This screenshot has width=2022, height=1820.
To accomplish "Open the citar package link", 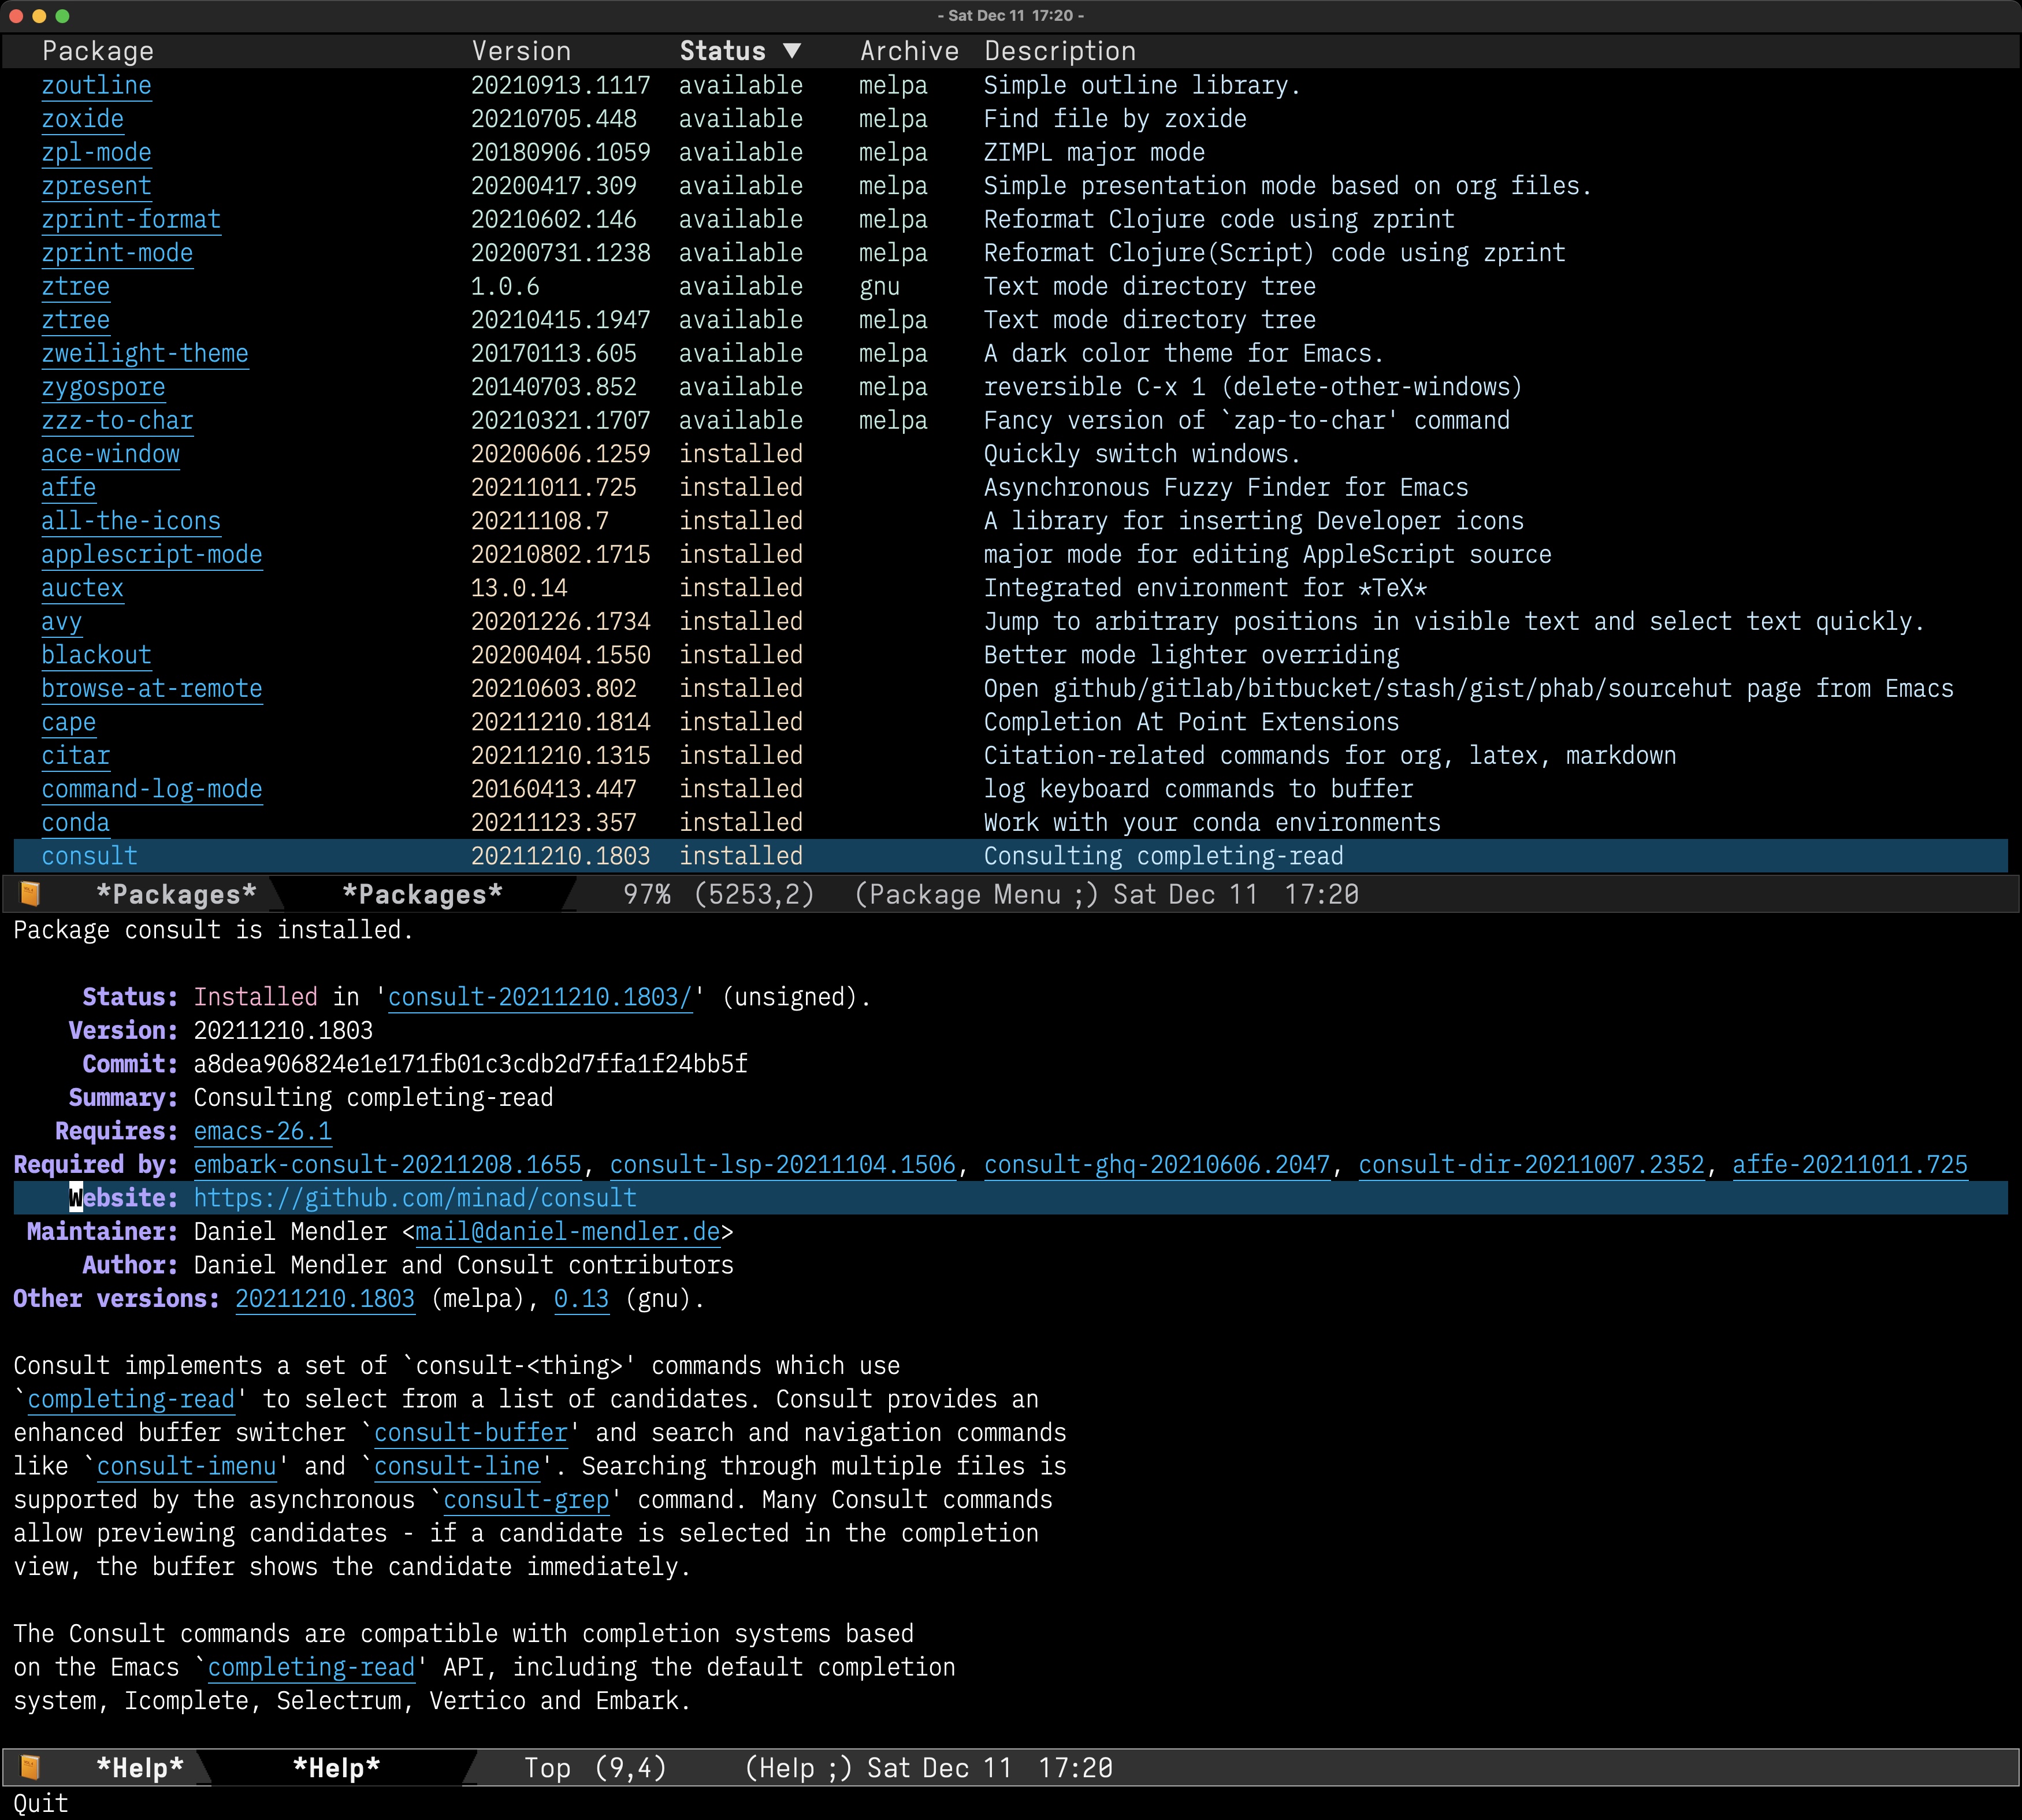I will point(75,755).
